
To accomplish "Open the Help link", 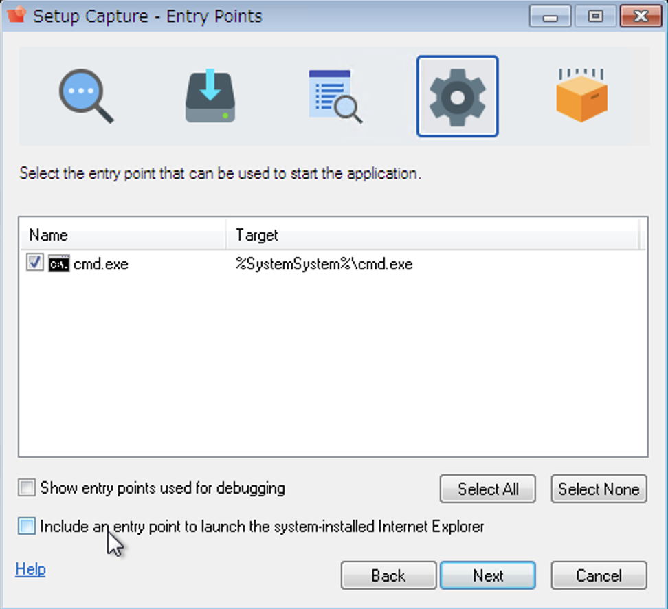I will tap(30, 569).
